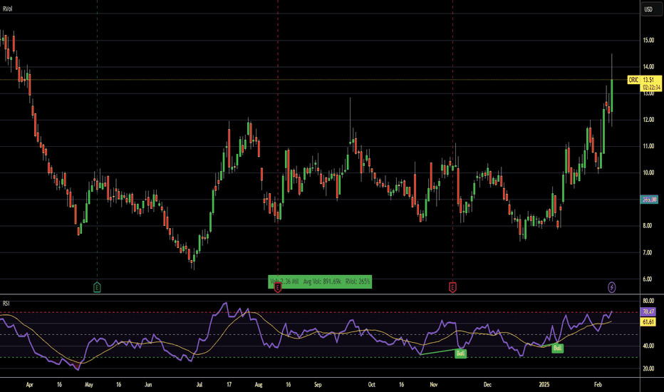Click the 20.00 RSI axis label
The height and width of the screenshot is (392, 664).
(x=648, y=368)
